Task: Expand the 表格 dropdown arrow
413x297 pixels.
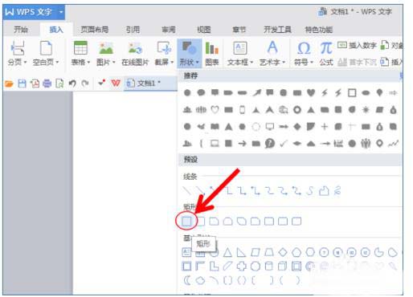Action: 88,63
